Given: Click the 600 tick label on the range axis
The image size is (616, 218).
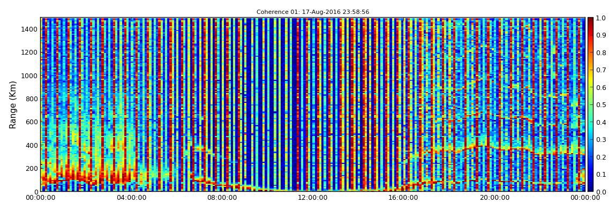Looking at the screenshot, I should tap(32, 122).
